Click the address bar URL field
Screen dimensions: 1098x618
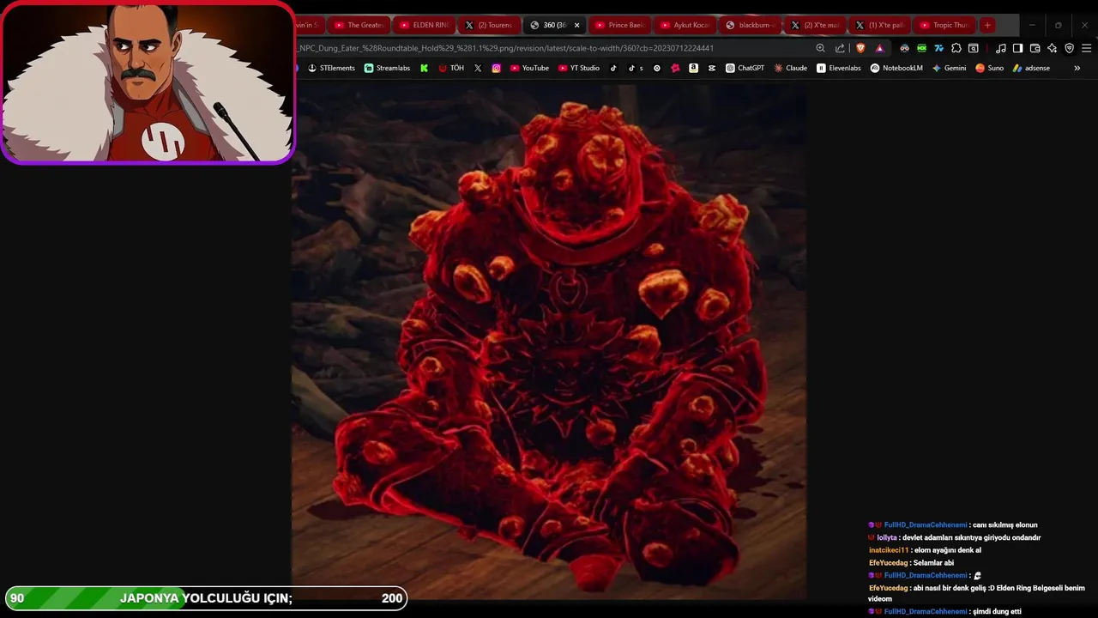(x=549, y=48)
